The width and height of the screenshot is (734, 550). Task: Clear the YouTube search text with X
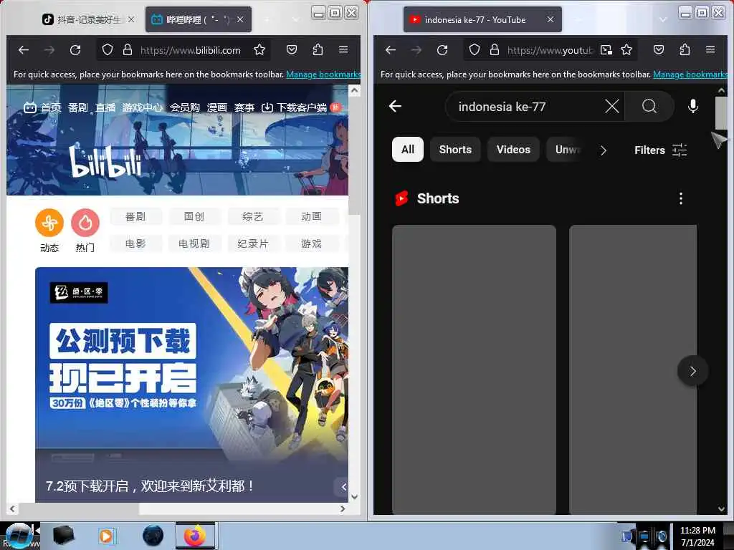coord(612,107)
